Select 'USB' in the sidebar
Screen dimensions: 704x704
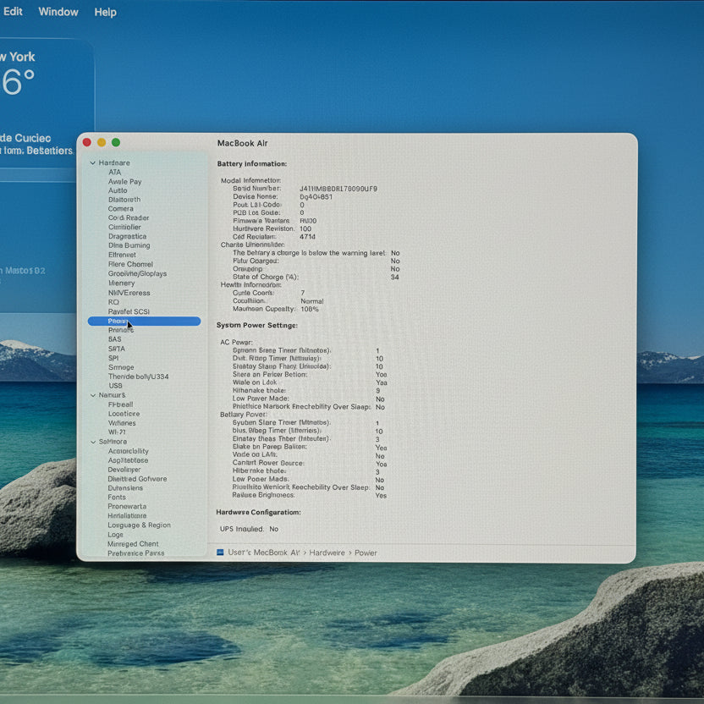(115, 386)
